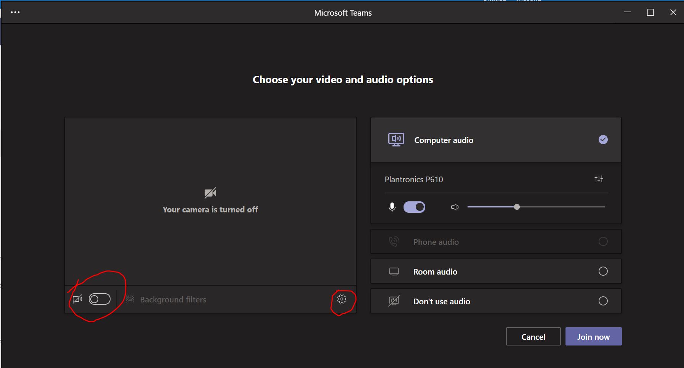Click the speaker volume icon

pos(455,207)
